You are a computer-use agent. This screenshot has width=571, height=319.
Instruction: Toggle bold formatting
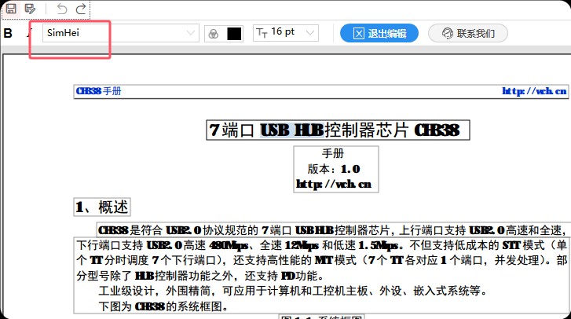(8, 33)
